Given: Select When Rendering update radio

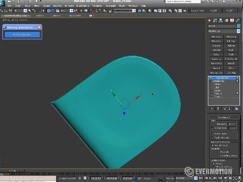Looking at the screenshot, I should [214, 167].
